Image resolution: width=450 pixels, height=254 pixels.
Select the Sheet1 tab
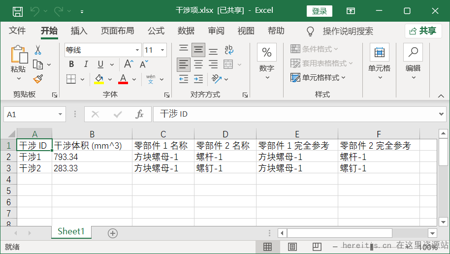(x=71, y=231)
